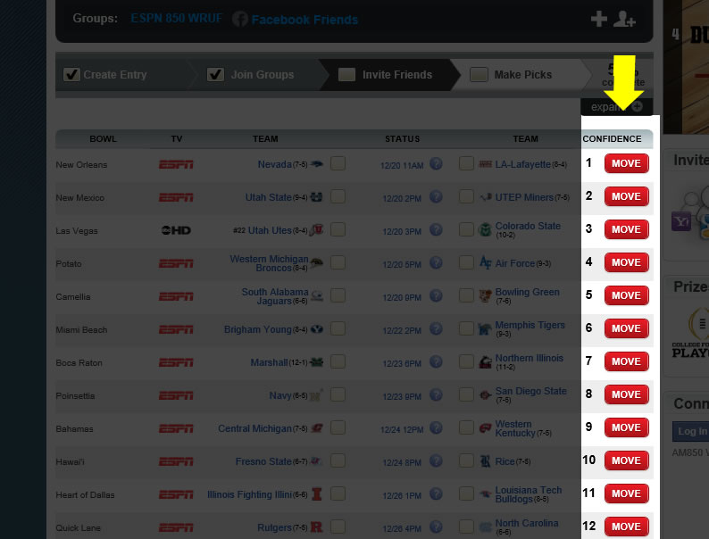Click the Log In button on the right edge

[691, 431]
